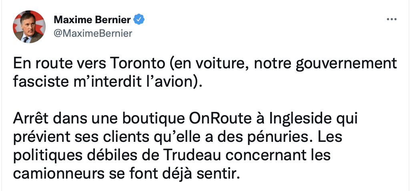413x191 pixels.
Task: Open profile via the Maxime Bernier display name
Action: point(92,20)
